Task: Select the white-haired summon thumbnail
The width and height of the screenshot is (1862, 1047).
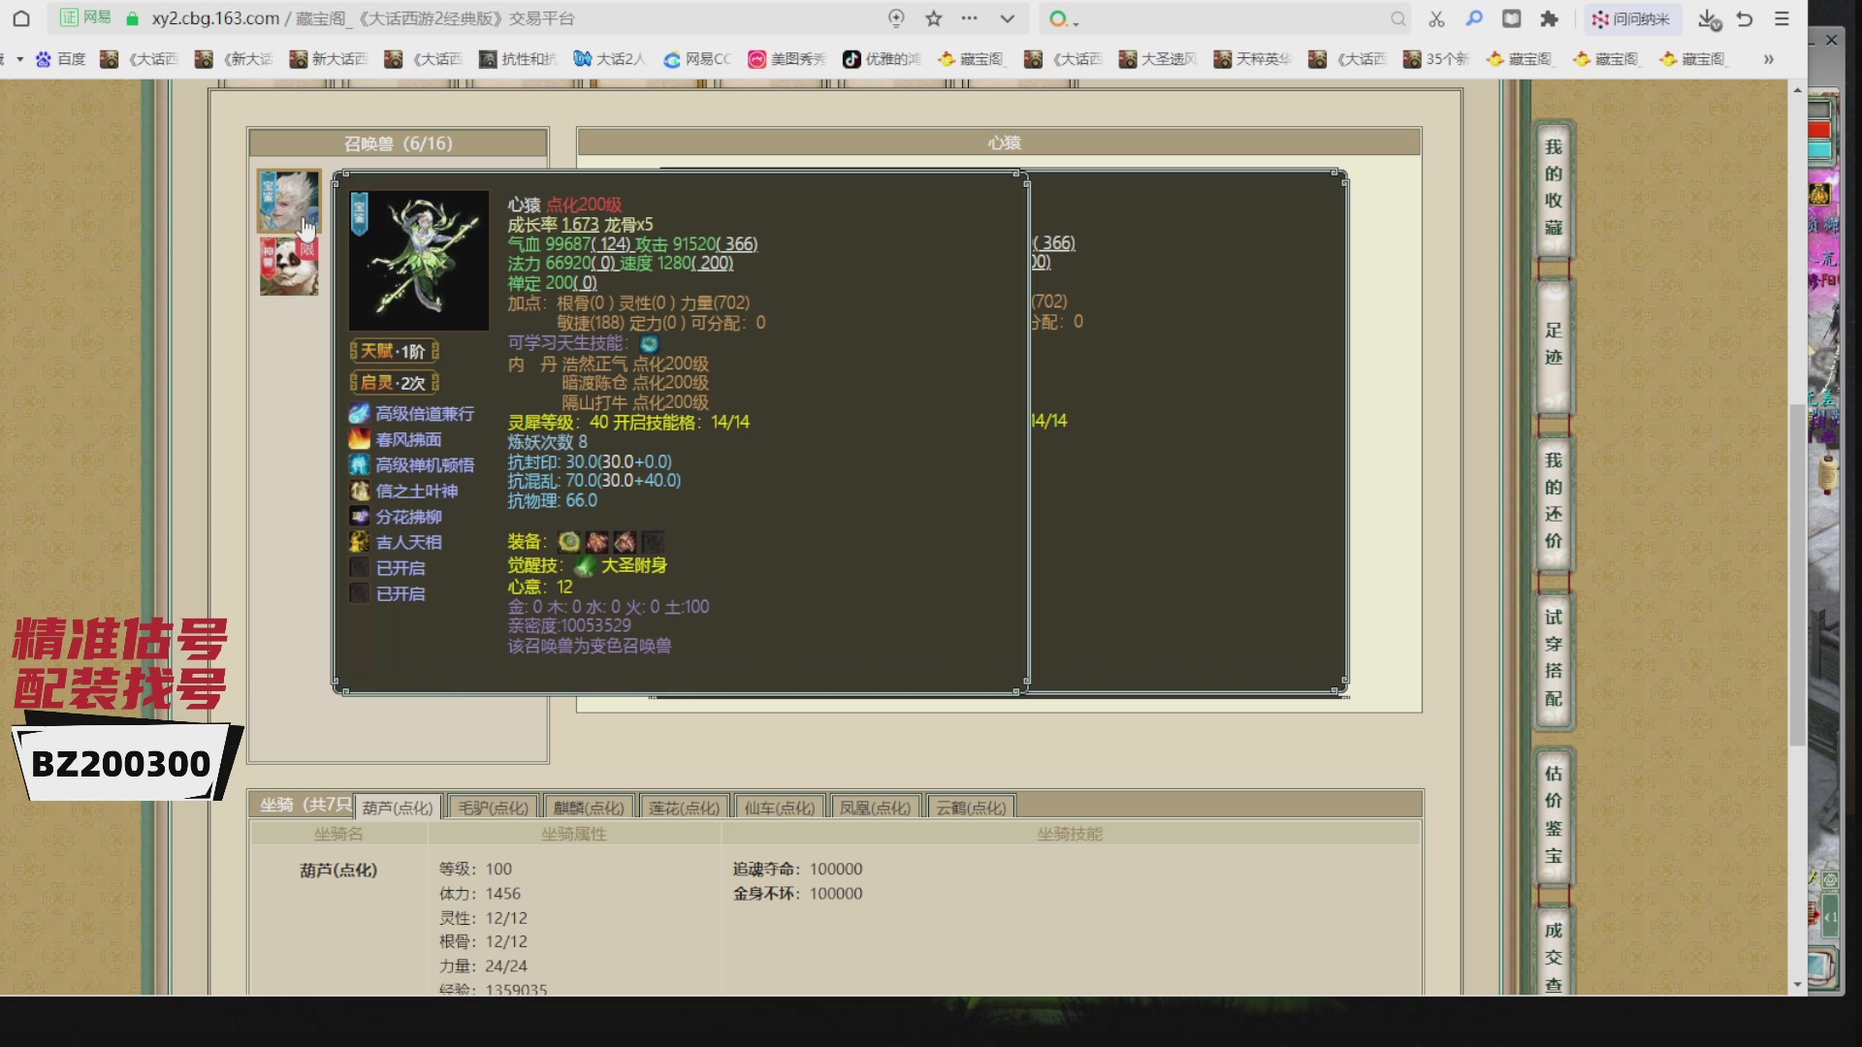Action: pos(288,201)
